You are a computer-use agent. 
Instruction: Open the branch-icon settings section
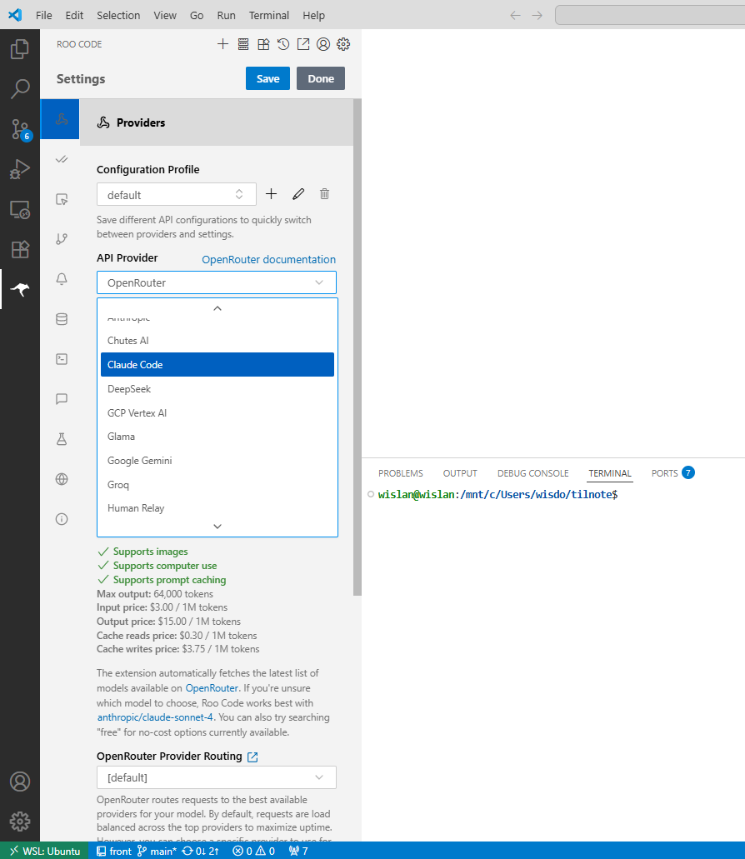click(62, 239)
